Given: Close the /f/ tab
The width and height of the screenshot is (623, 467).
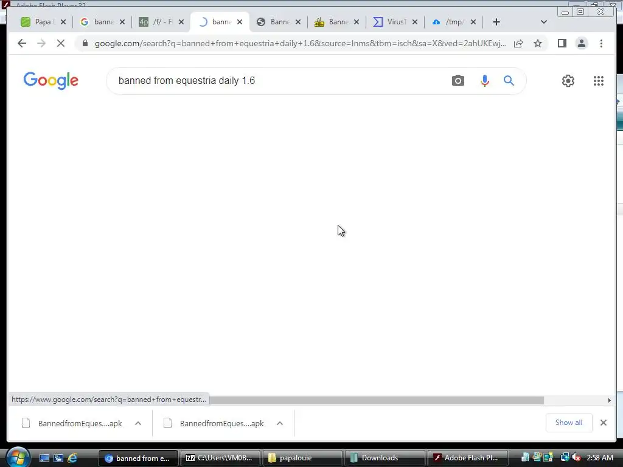Looking at the screenshot, I should pyautogui.click(x=181, y=22).
